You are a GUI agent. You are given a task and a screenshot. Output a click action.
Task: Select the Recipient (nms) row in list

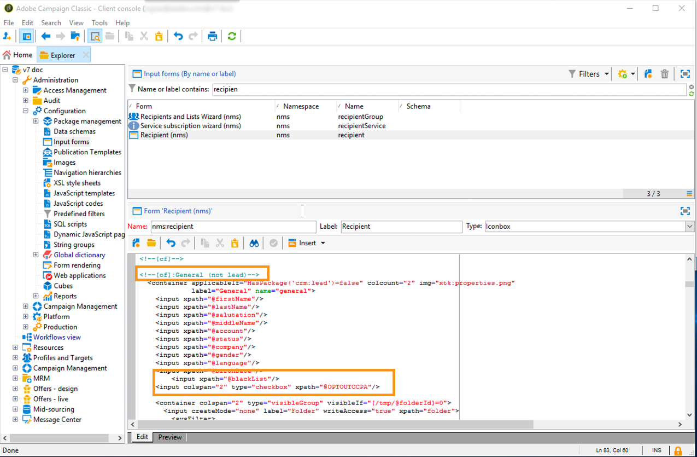point(164,135)
